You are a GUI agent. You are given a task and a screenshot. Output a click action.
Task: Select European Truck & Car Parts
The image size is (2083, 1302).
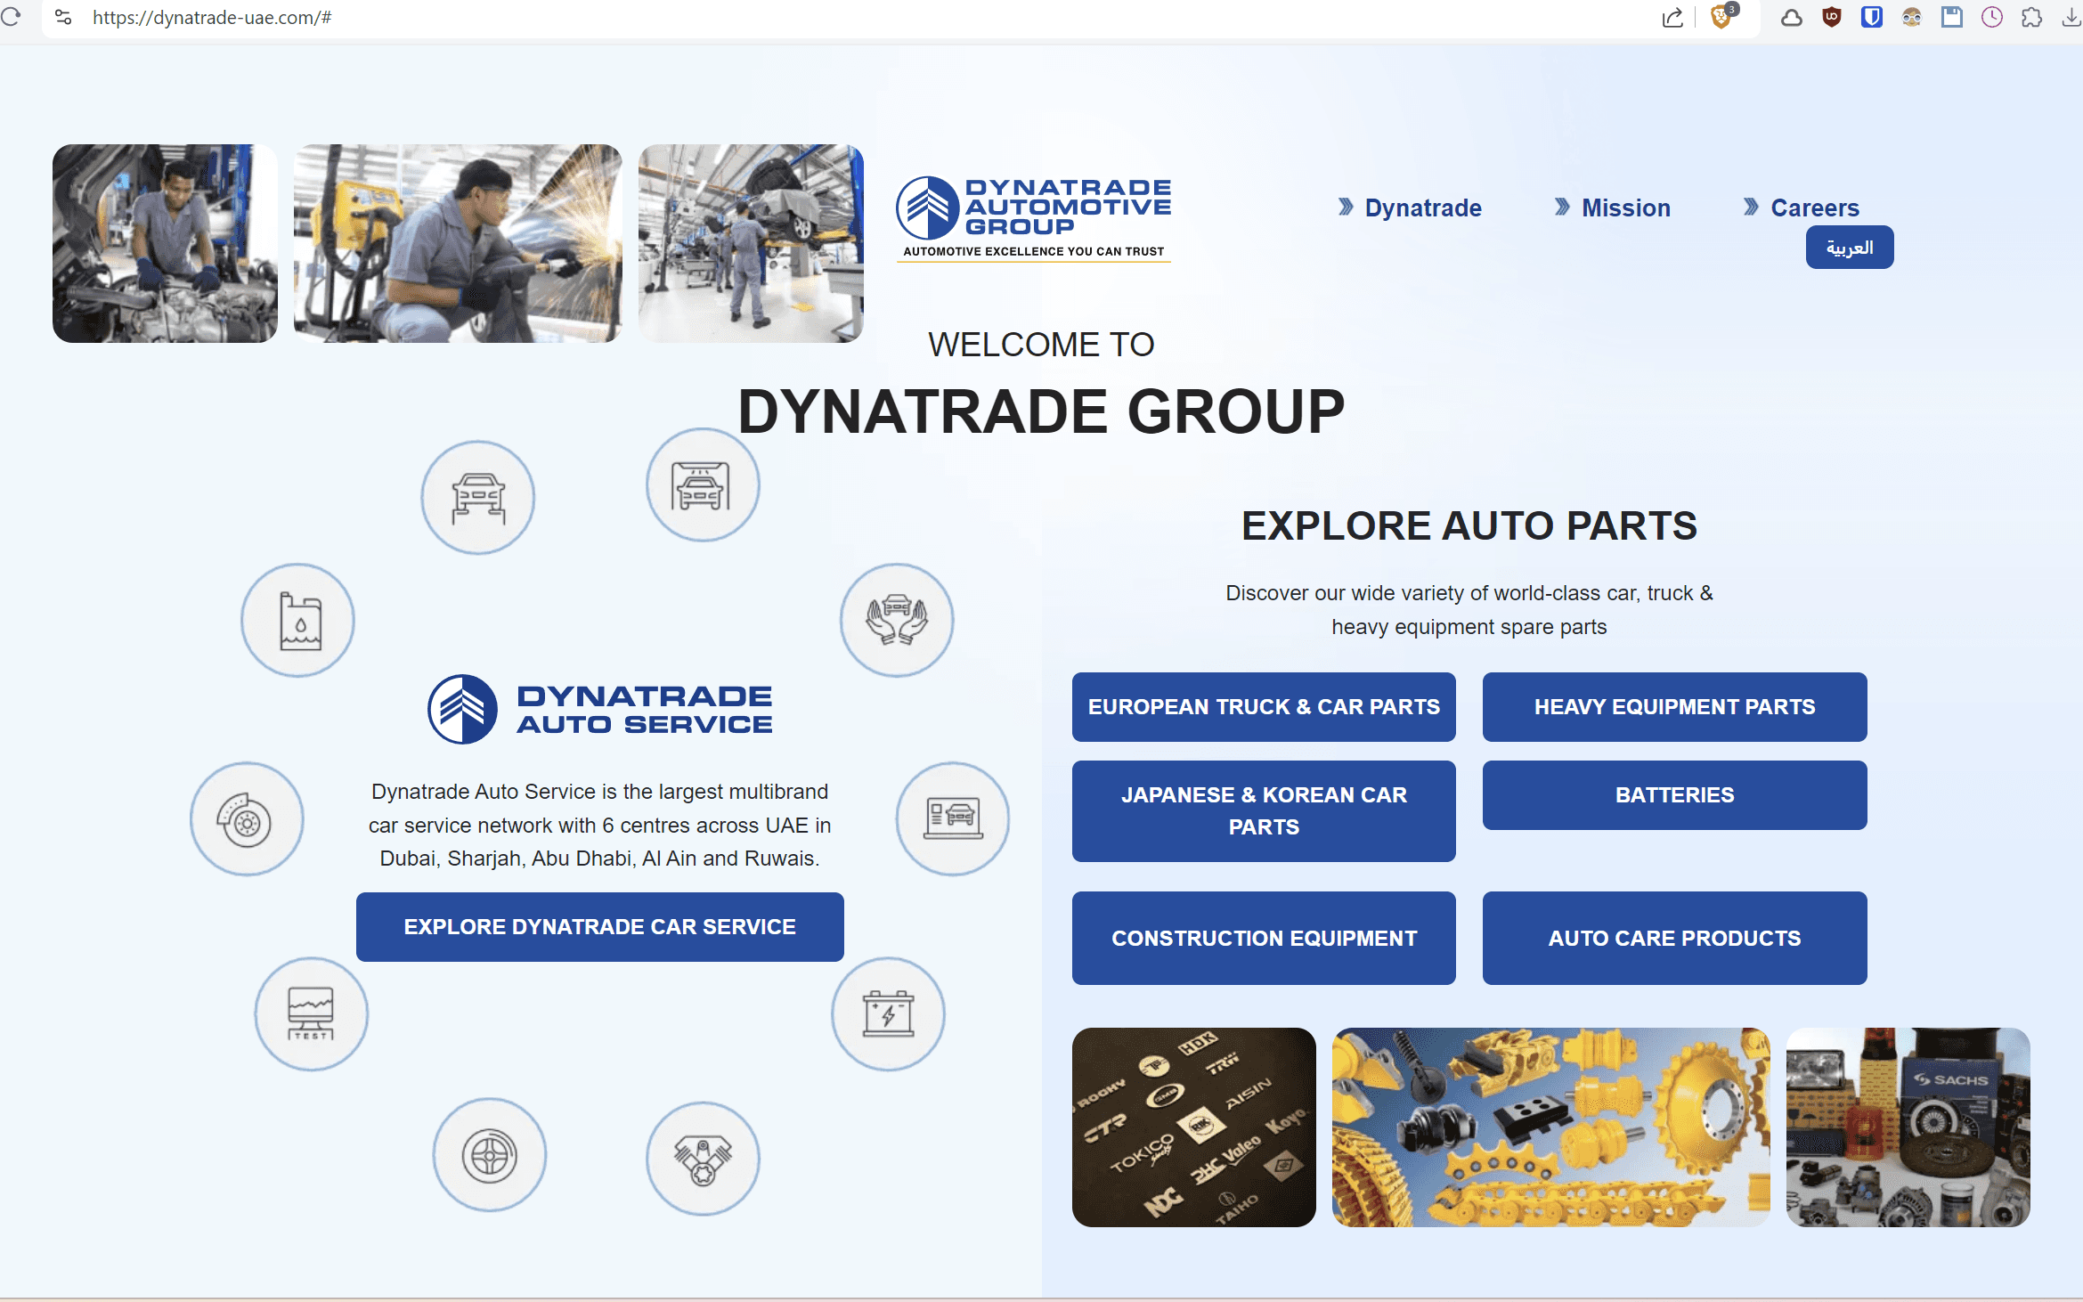point(1264,707)
